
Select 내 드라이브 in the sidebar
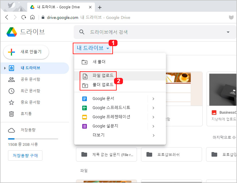(x=35, y=68)
